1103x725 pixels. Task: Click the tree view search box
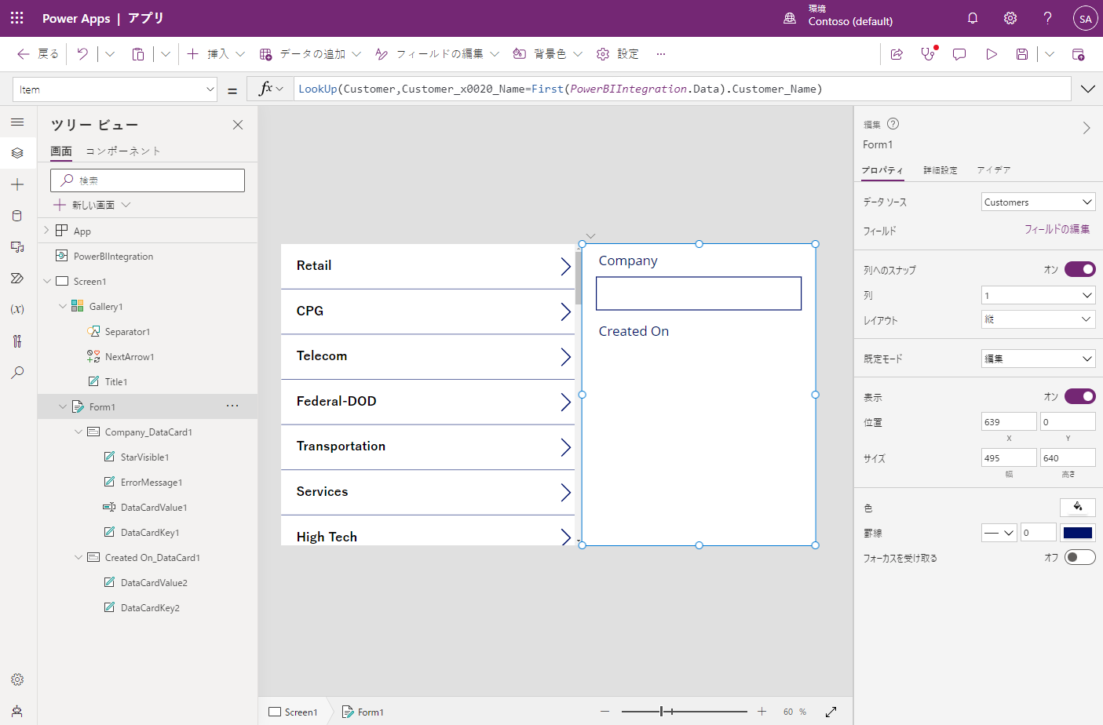tap(148, 180)
